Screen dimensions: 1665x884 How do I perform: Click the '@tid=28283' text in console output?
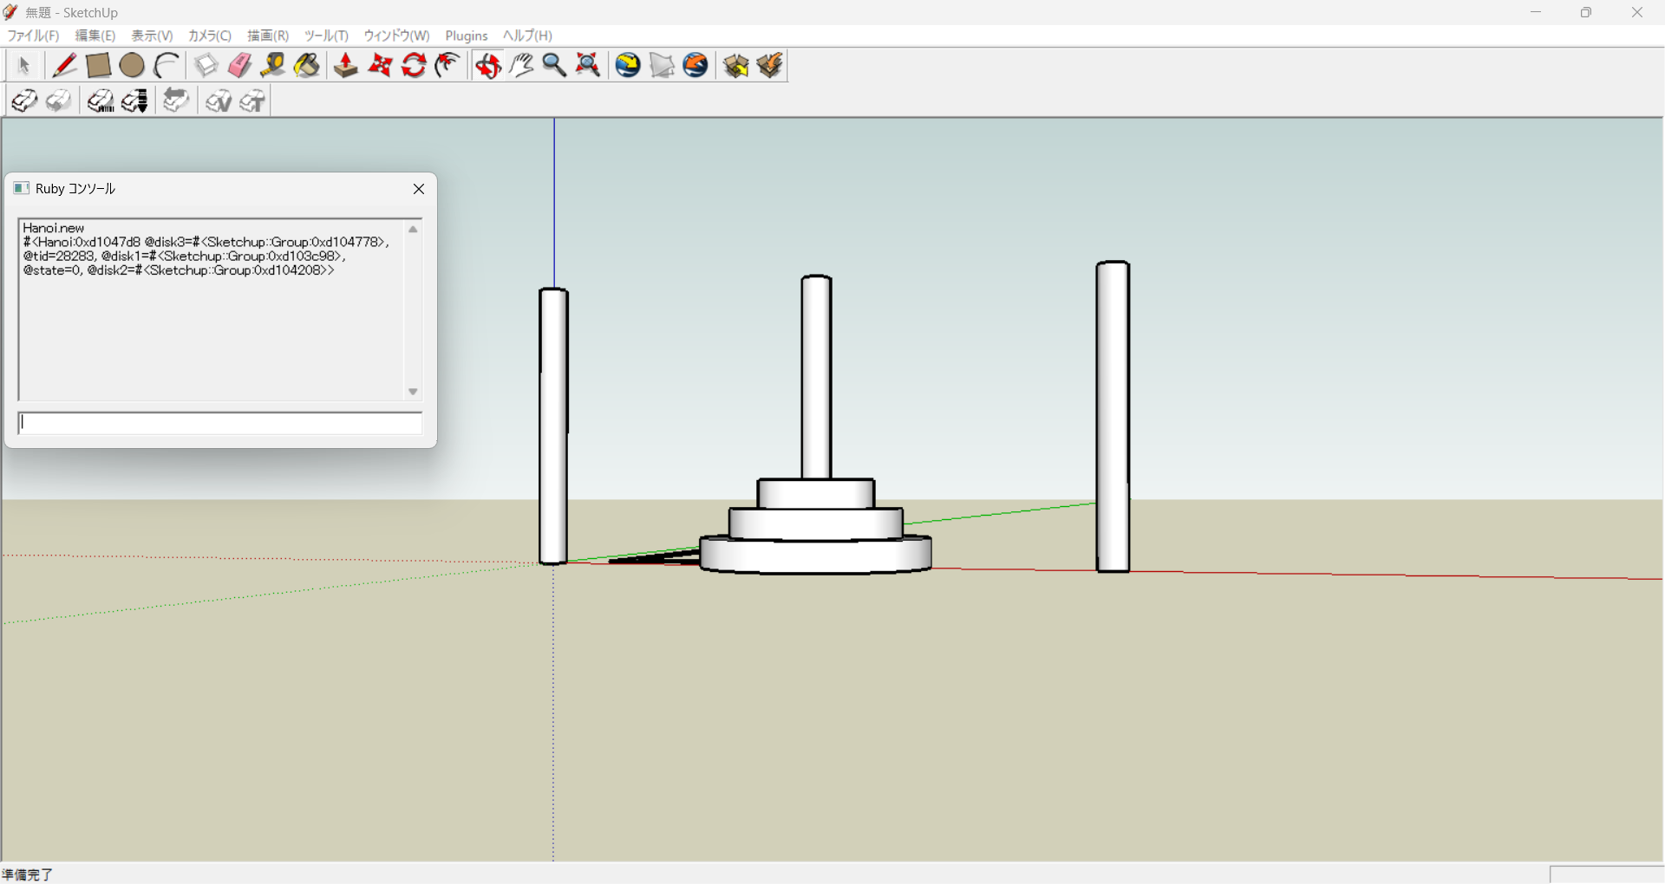tap(59, 257)
